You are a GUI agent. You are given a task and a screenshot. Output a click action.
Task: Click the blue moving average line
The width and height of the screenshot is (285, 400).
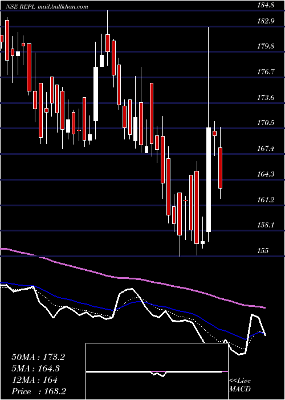(x=132, y=303)
